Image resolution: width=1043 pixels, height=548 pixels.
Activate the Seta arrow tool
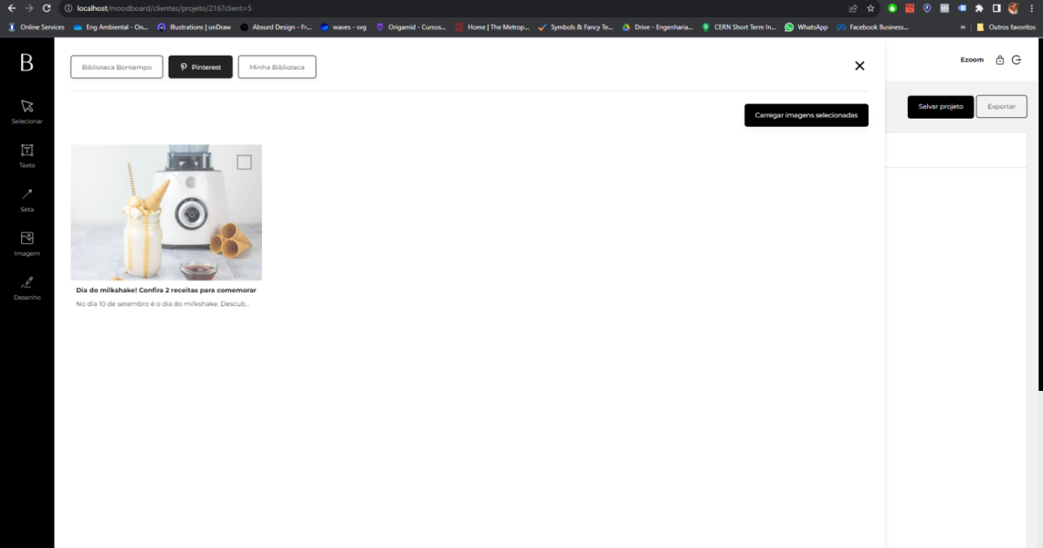point(26,197)
